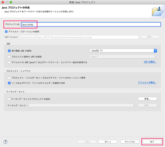This screenshot has width=165, height=147.
Task: Click the ロケーション path field
Action: 79,37
